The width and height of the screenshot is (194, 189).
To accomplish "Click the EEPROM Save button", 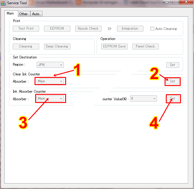I will point(114,46).
